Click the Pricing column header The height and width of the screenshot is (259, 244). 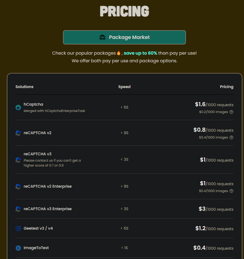tap(226, 87)
